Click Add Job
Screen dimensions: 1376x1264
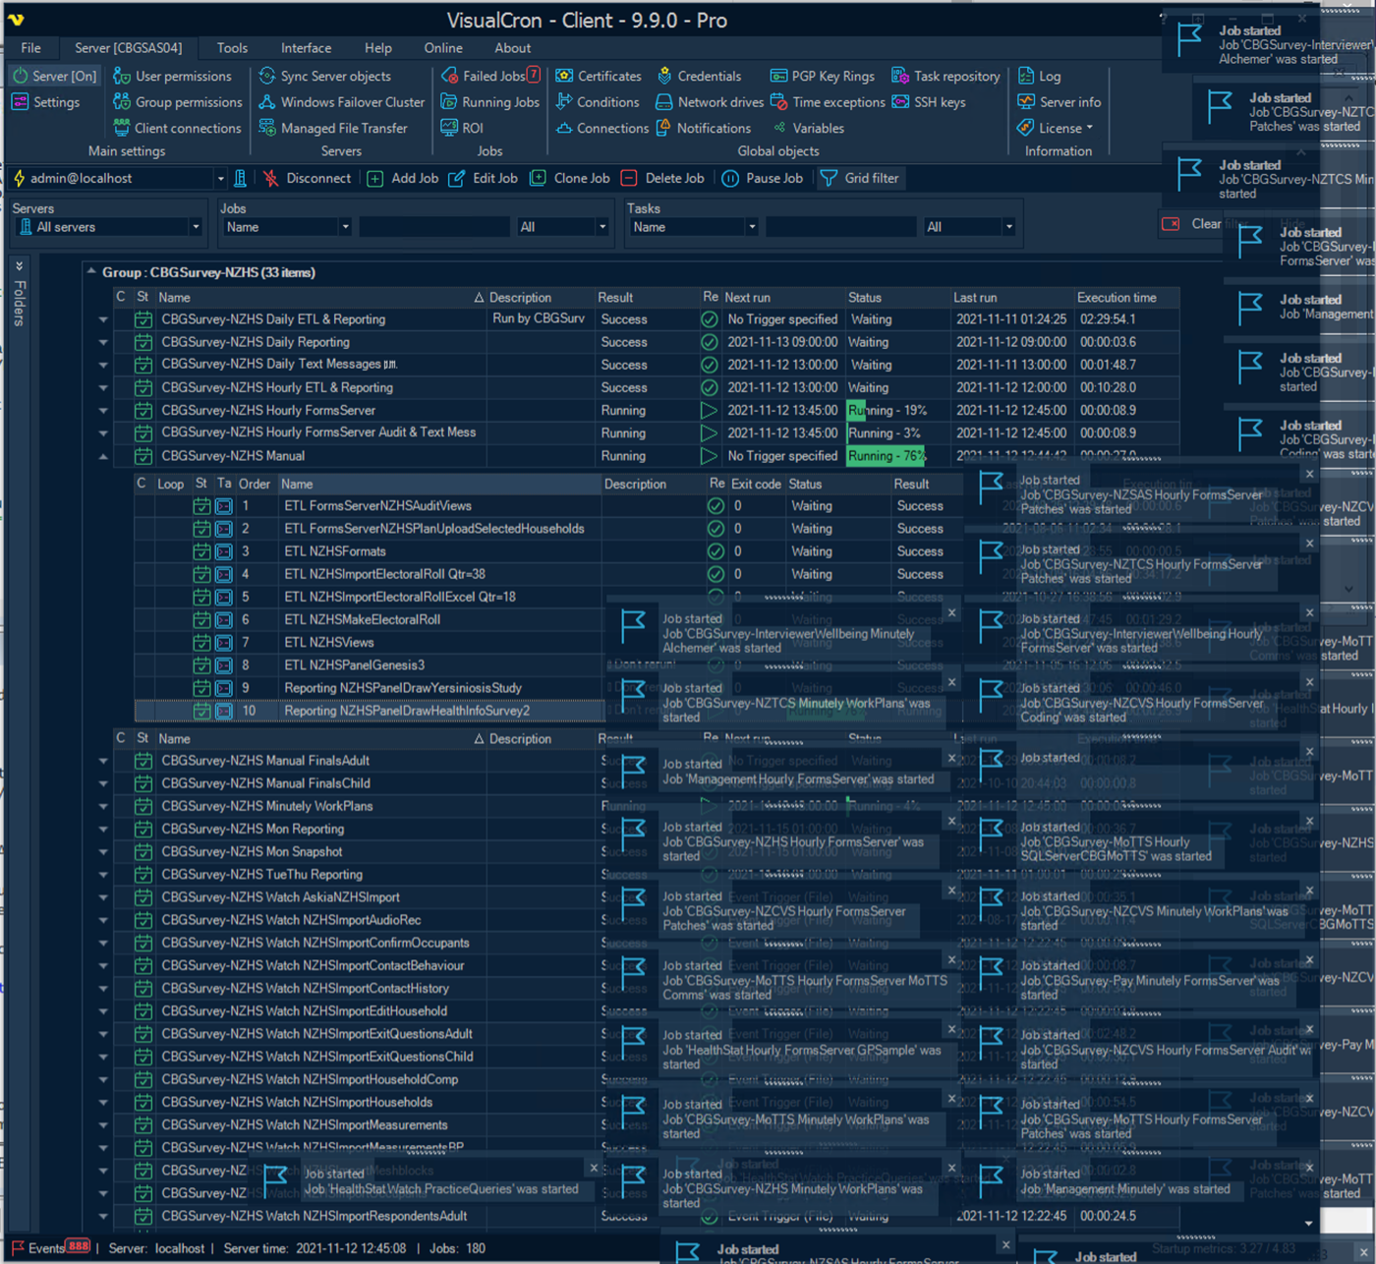[403, 179]
